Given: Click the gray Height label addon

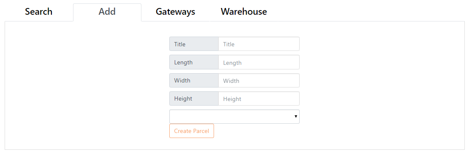Looking at the screenshot, I should click(x=194, y=98).
